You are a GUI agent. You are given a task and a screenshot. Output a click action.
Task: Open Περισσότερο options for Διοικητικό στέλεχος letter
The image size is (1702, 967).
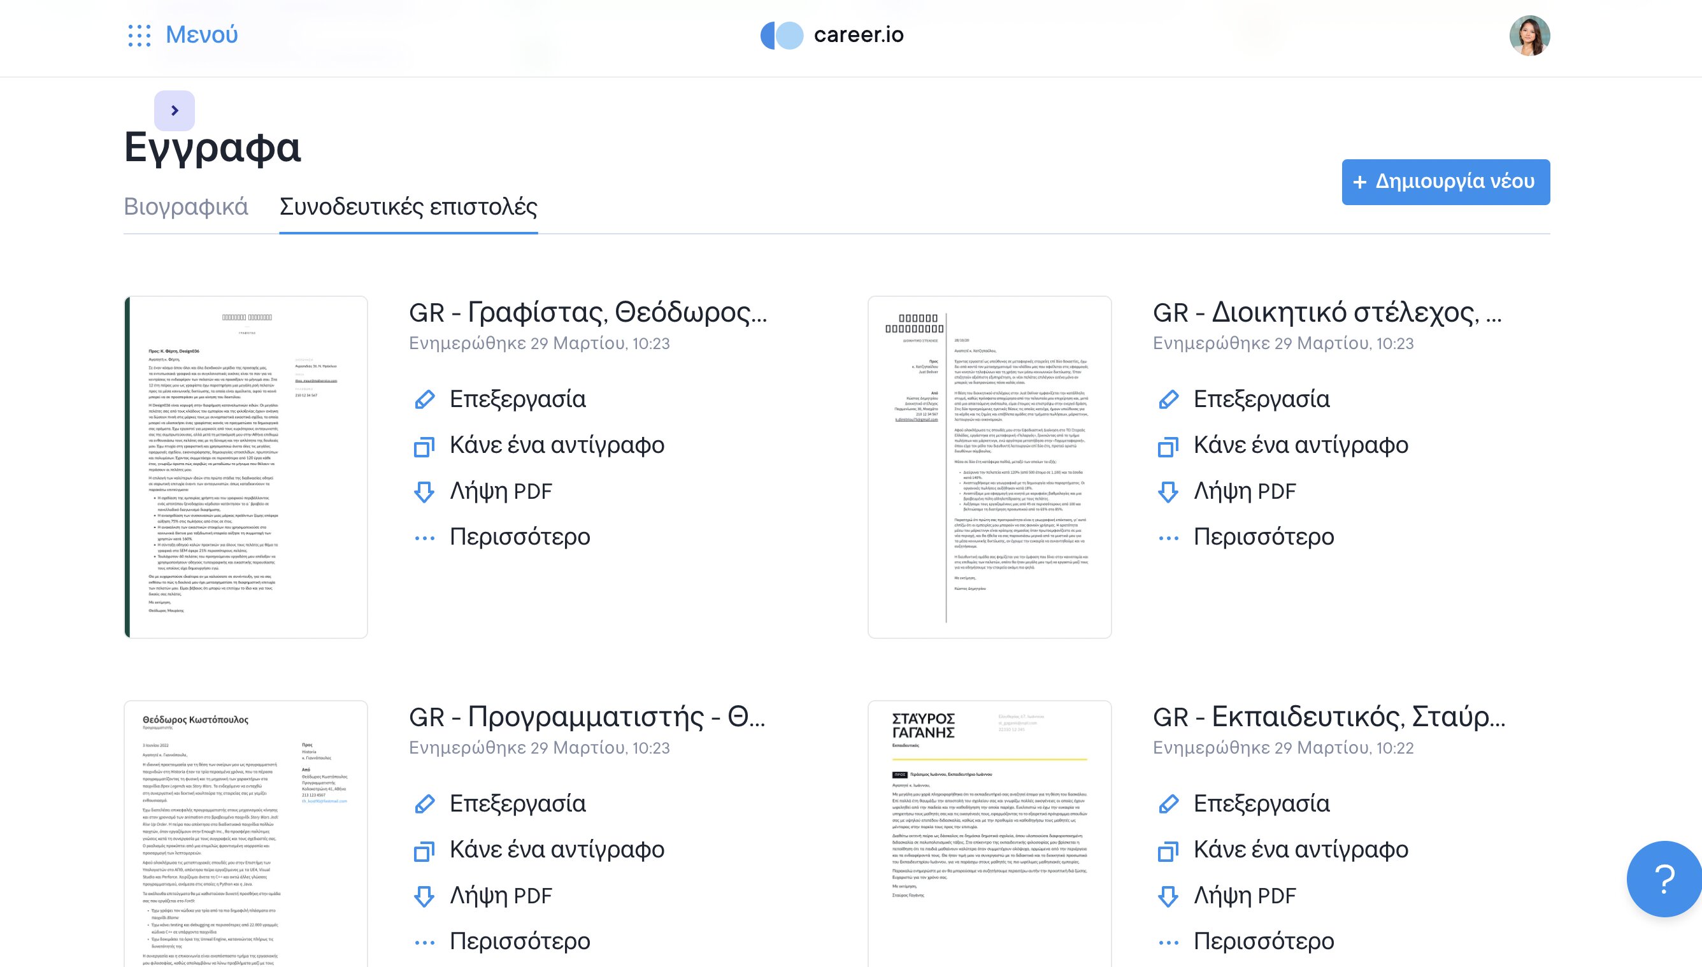[x=1263, y=536]
